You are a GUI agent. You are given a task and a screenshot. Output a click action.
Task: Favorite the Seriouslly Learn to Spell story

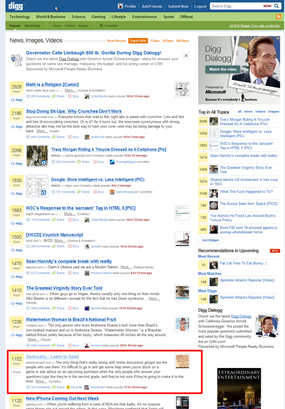[74, 387]
